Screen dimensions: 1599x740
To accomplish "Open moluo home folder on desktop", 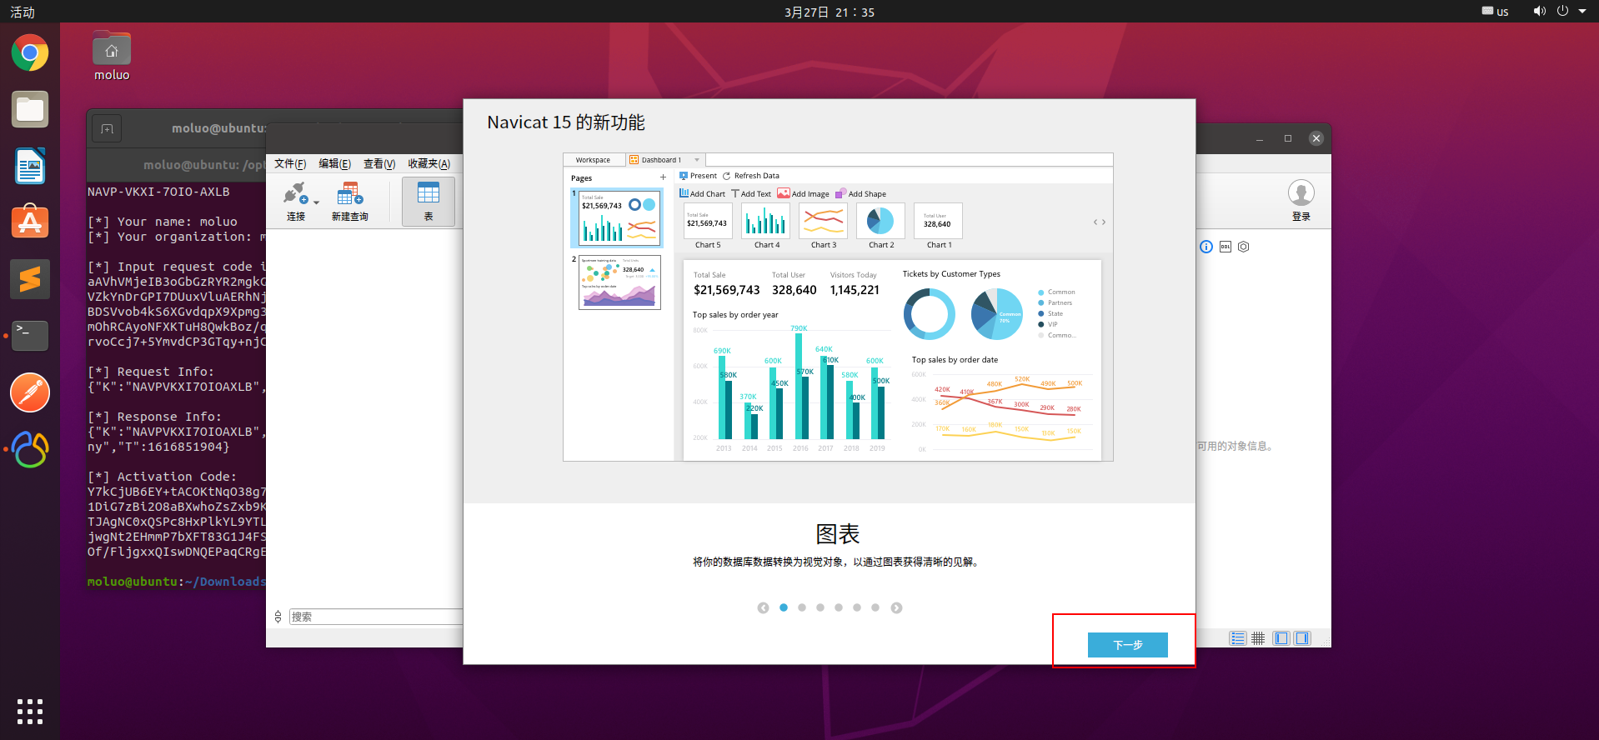I will coord(112,55).
